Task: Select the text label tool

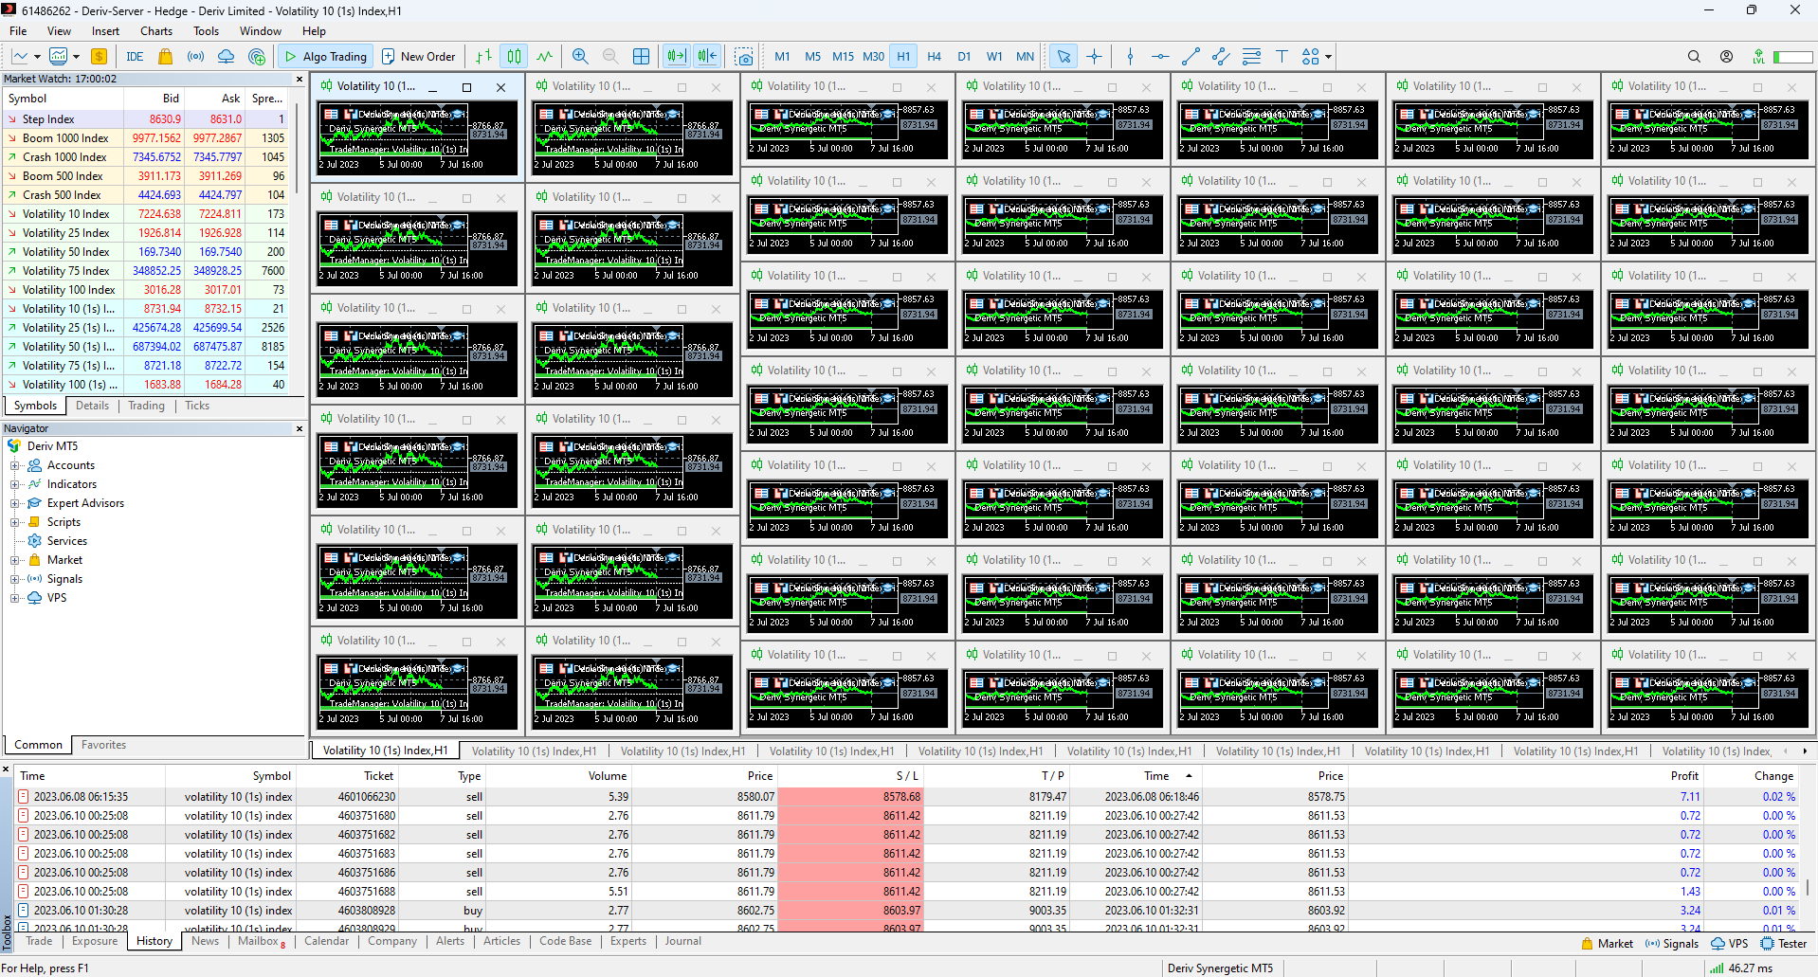Action: [x=1282, y=57]
